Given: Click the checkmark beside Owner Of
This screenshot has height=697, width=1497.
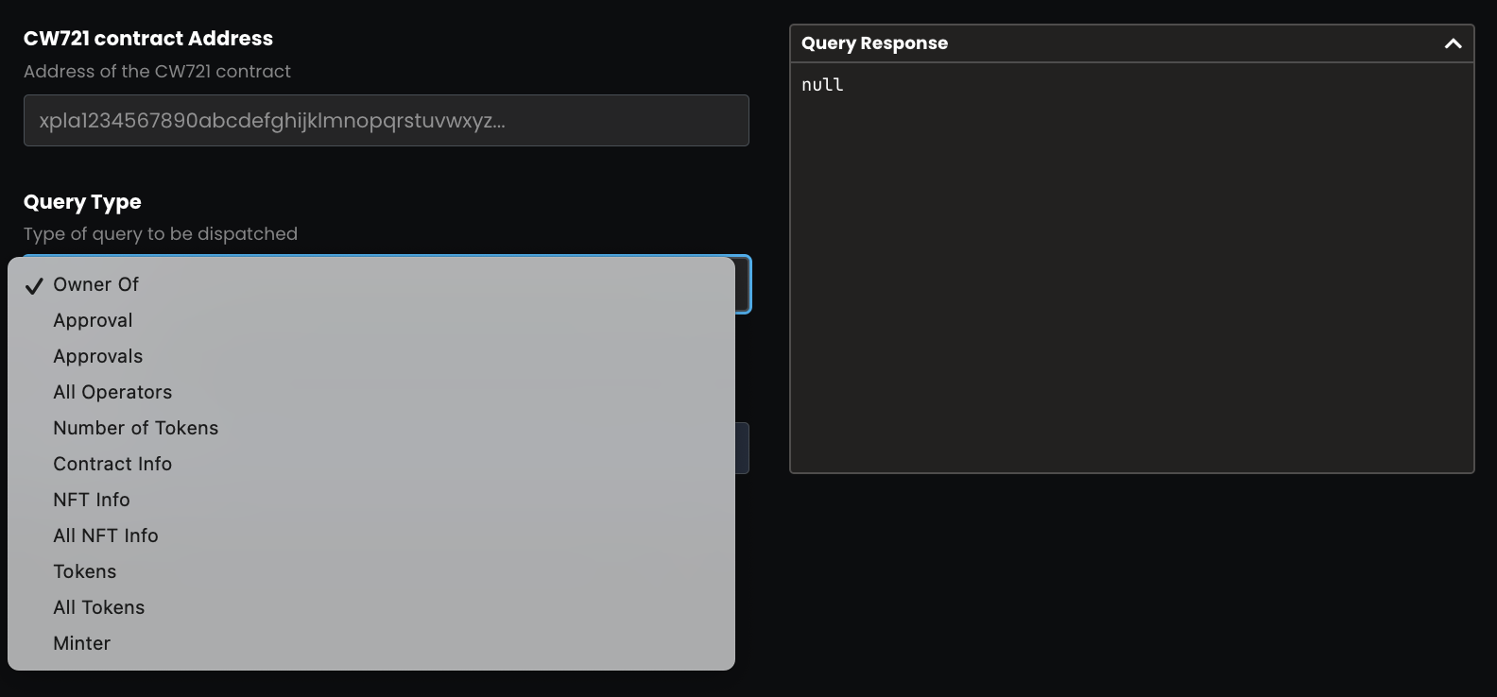Looking at the screenshot, I should [34, 286].
